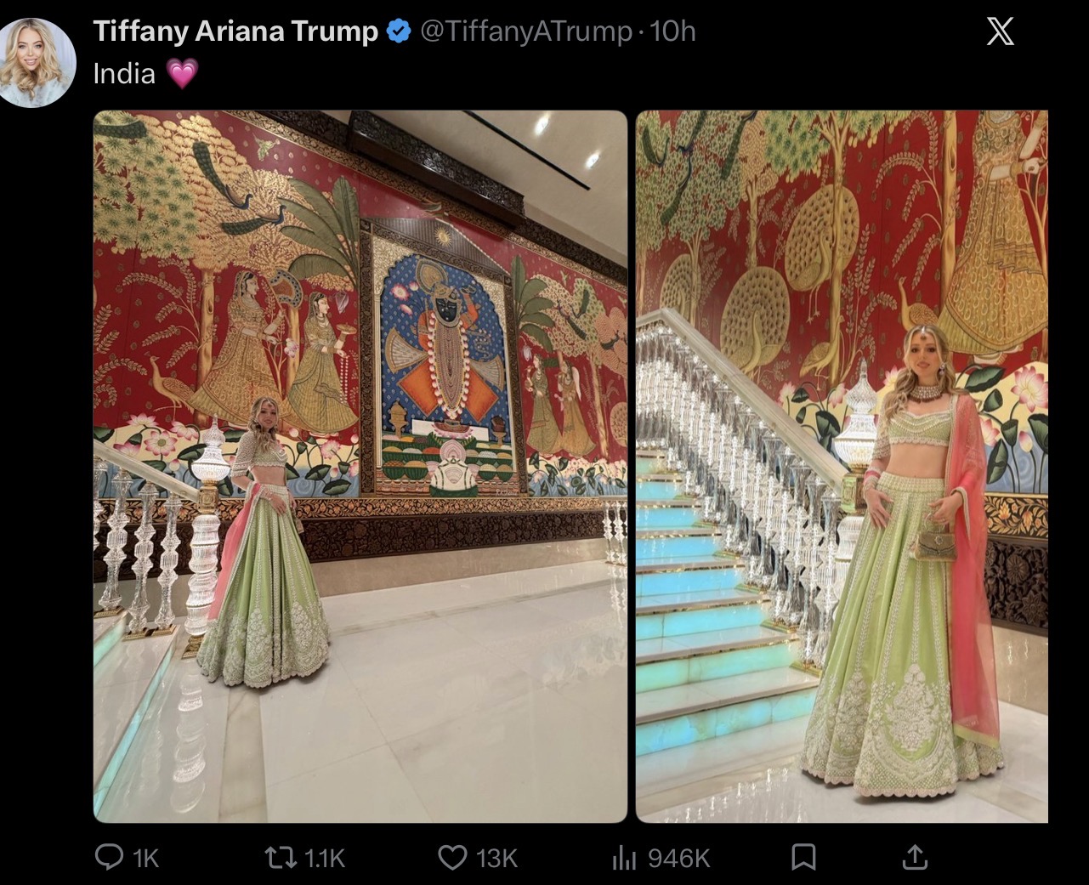Open the Tiffany Ariana Trump display name

[x=235, y=31]
